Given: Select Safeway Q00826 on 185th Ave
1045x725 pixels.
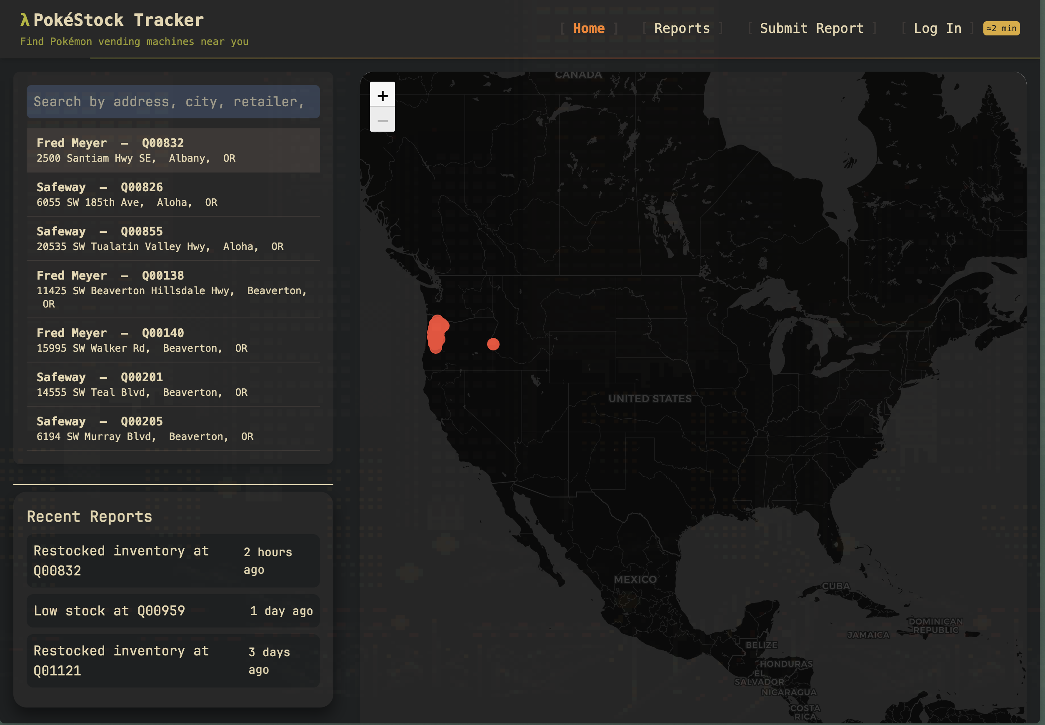Looking at the screenshot, I should 173,195.
